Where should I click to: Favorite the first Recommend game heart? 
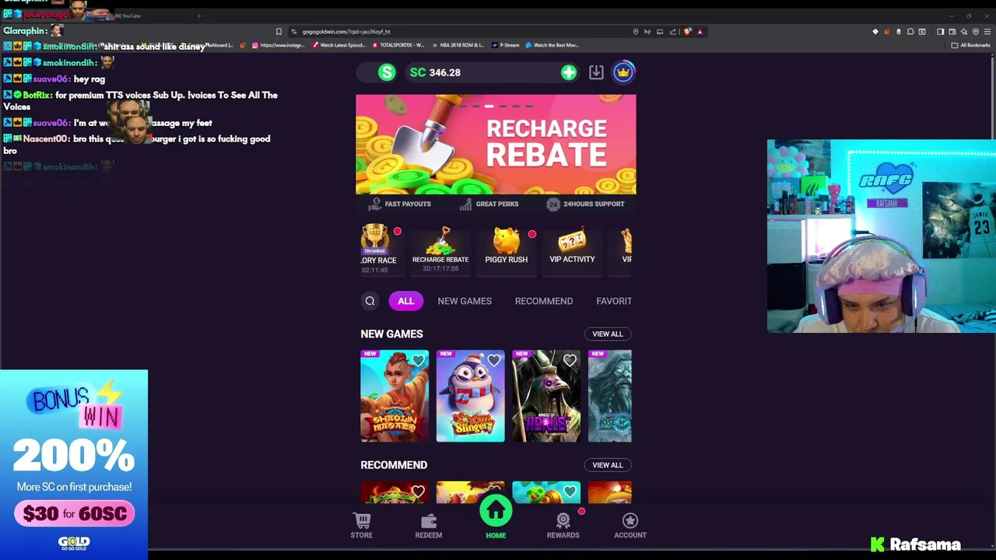tap(419, 492)
